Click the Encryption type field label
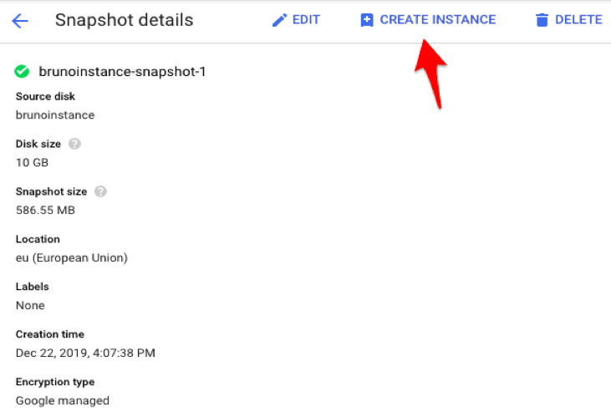611x417 pixels. pos(55,382)
